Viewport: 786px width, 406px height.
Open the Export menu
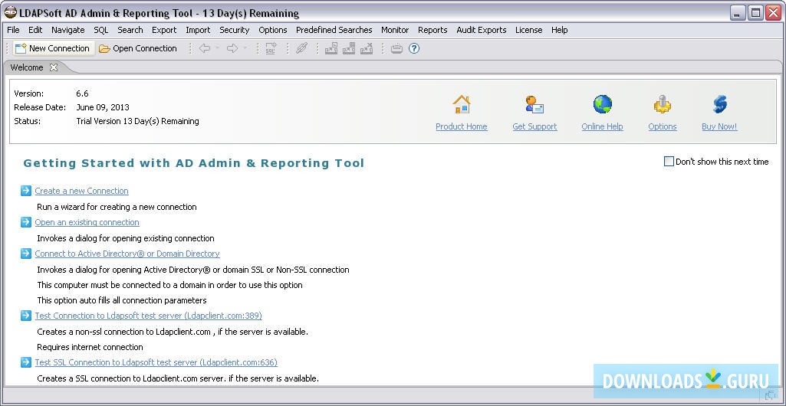[164, 30]
